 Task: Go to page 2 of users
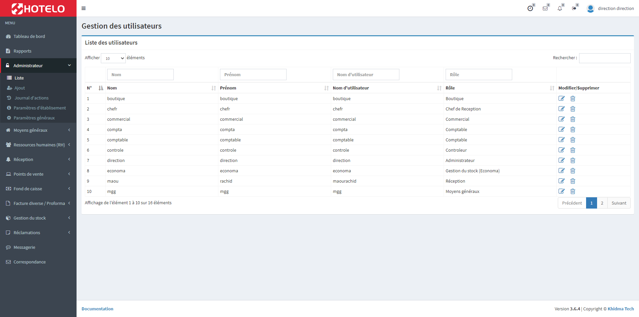[602, 203]
